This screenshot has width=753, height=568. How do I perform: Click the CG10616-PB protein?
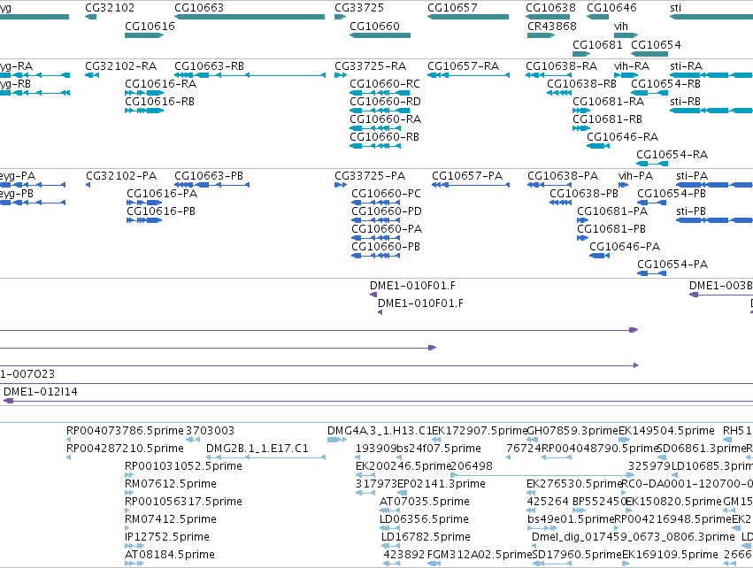(144, 220)
